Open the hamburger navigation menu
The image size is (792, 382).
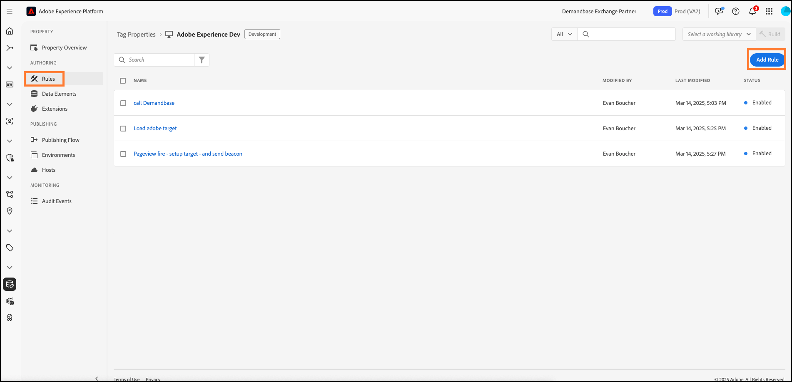tap(10, 11)
